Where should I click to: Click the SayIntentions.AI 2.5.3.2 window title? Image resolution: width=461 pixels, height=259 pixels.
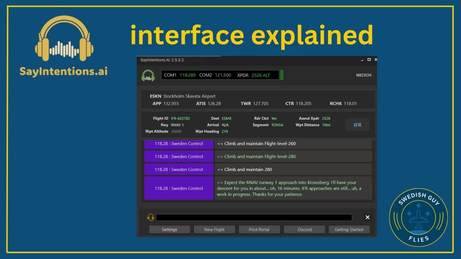click(162, 60)
